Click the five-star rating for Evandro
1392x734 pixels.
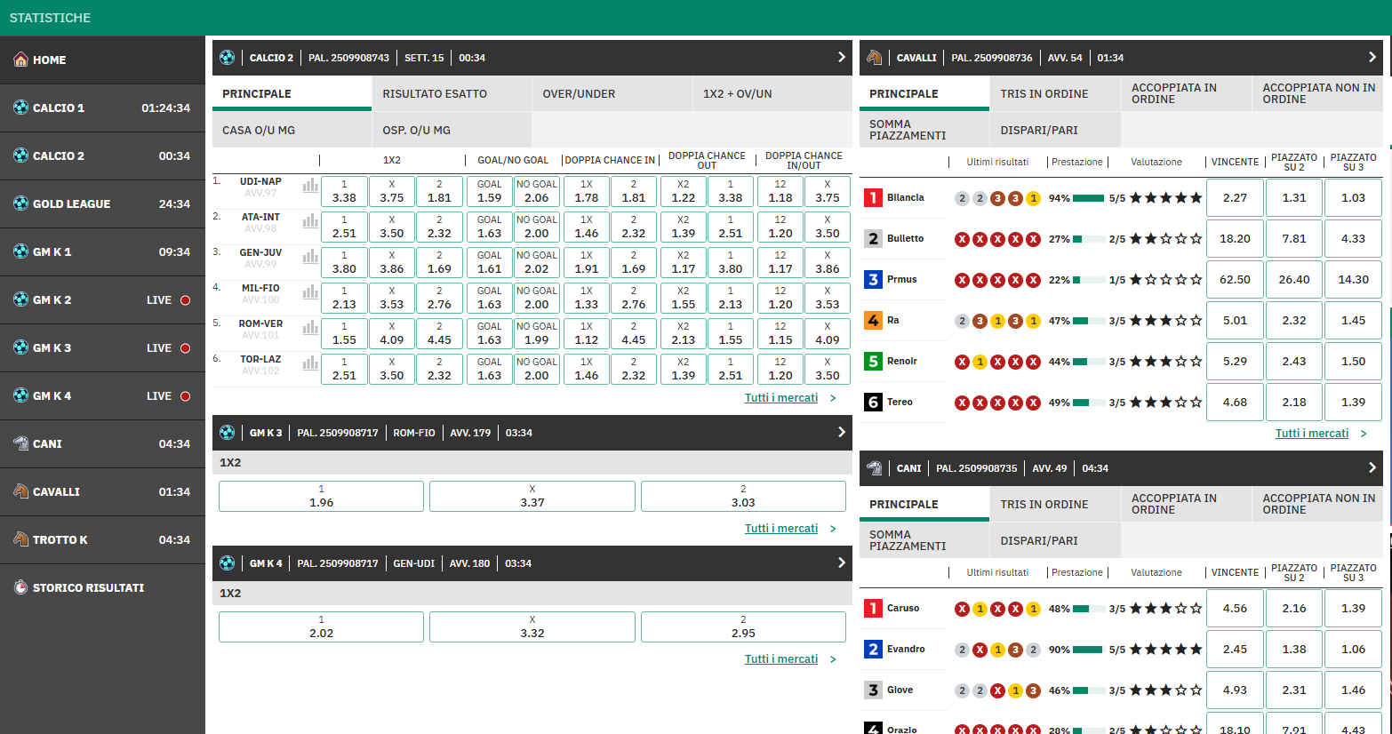coord(1165,650)
